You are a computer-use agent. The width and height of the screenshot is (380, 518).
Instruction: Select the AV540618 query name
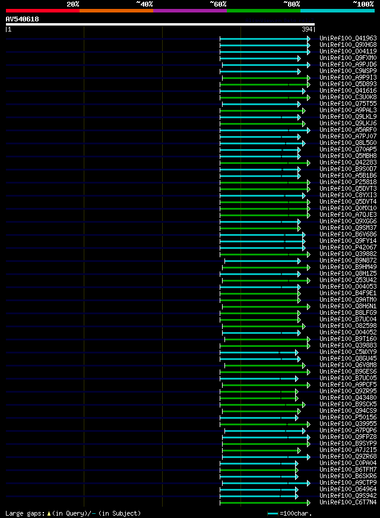click(x=22, y=19)
